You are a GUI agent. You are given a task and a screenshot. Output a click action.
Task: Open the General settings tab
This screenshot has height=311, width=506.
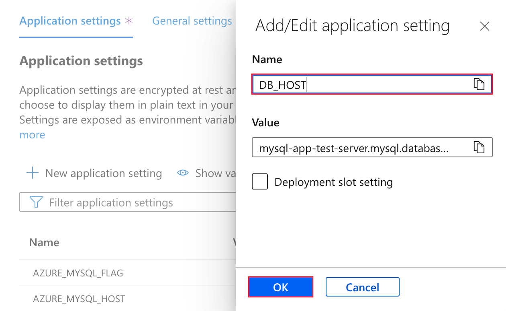click(x=192, y=21)
